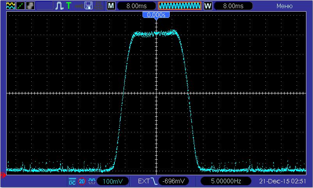
Task: Click the dimmed printer icon
Action: (99, 6)
